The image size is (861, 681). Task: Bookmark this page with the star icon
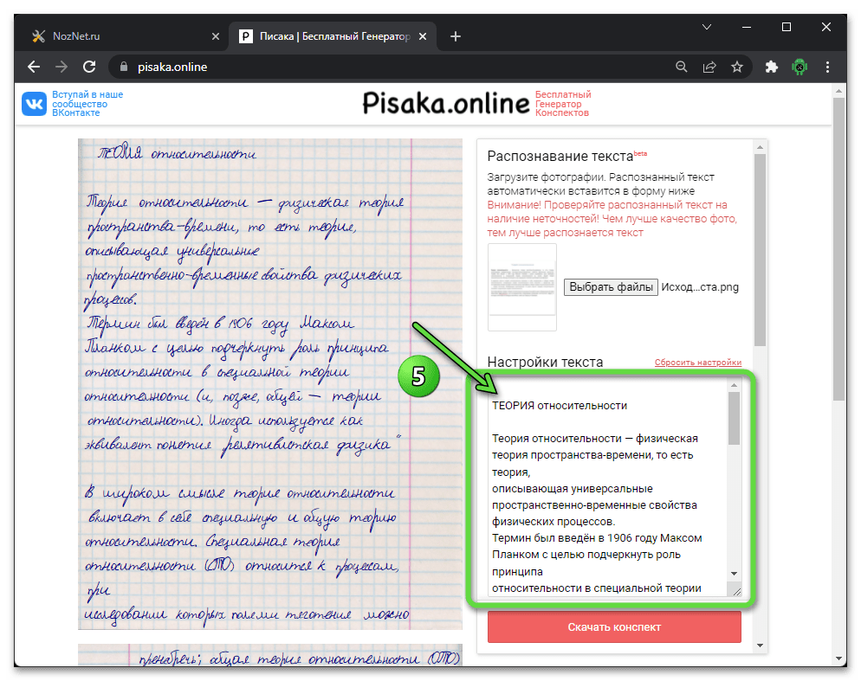point(736,67)
